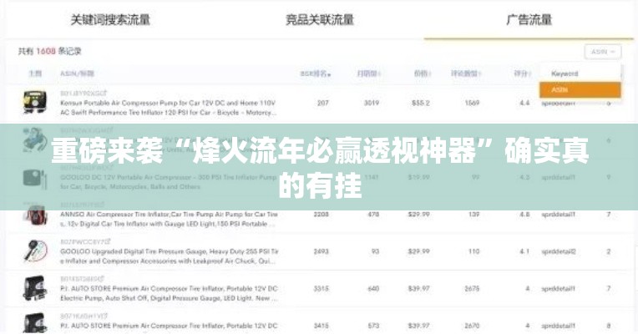Choose Keyword in the dropdown list

[565, 73]
